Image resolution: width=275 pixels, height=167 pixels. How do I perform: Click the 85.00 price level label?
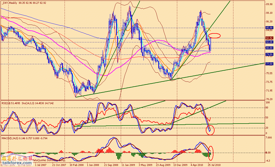(269, 28)
